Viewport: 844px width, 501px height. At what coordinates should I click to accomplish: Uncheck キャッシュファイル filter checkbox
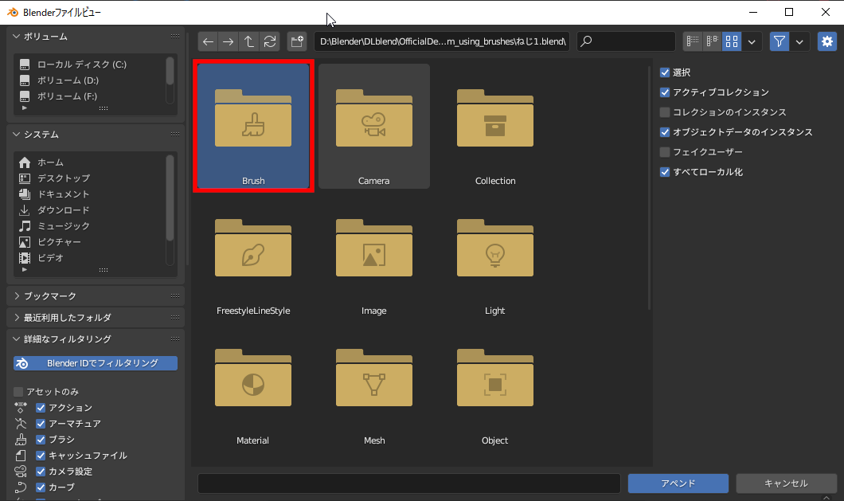[41, 456]
